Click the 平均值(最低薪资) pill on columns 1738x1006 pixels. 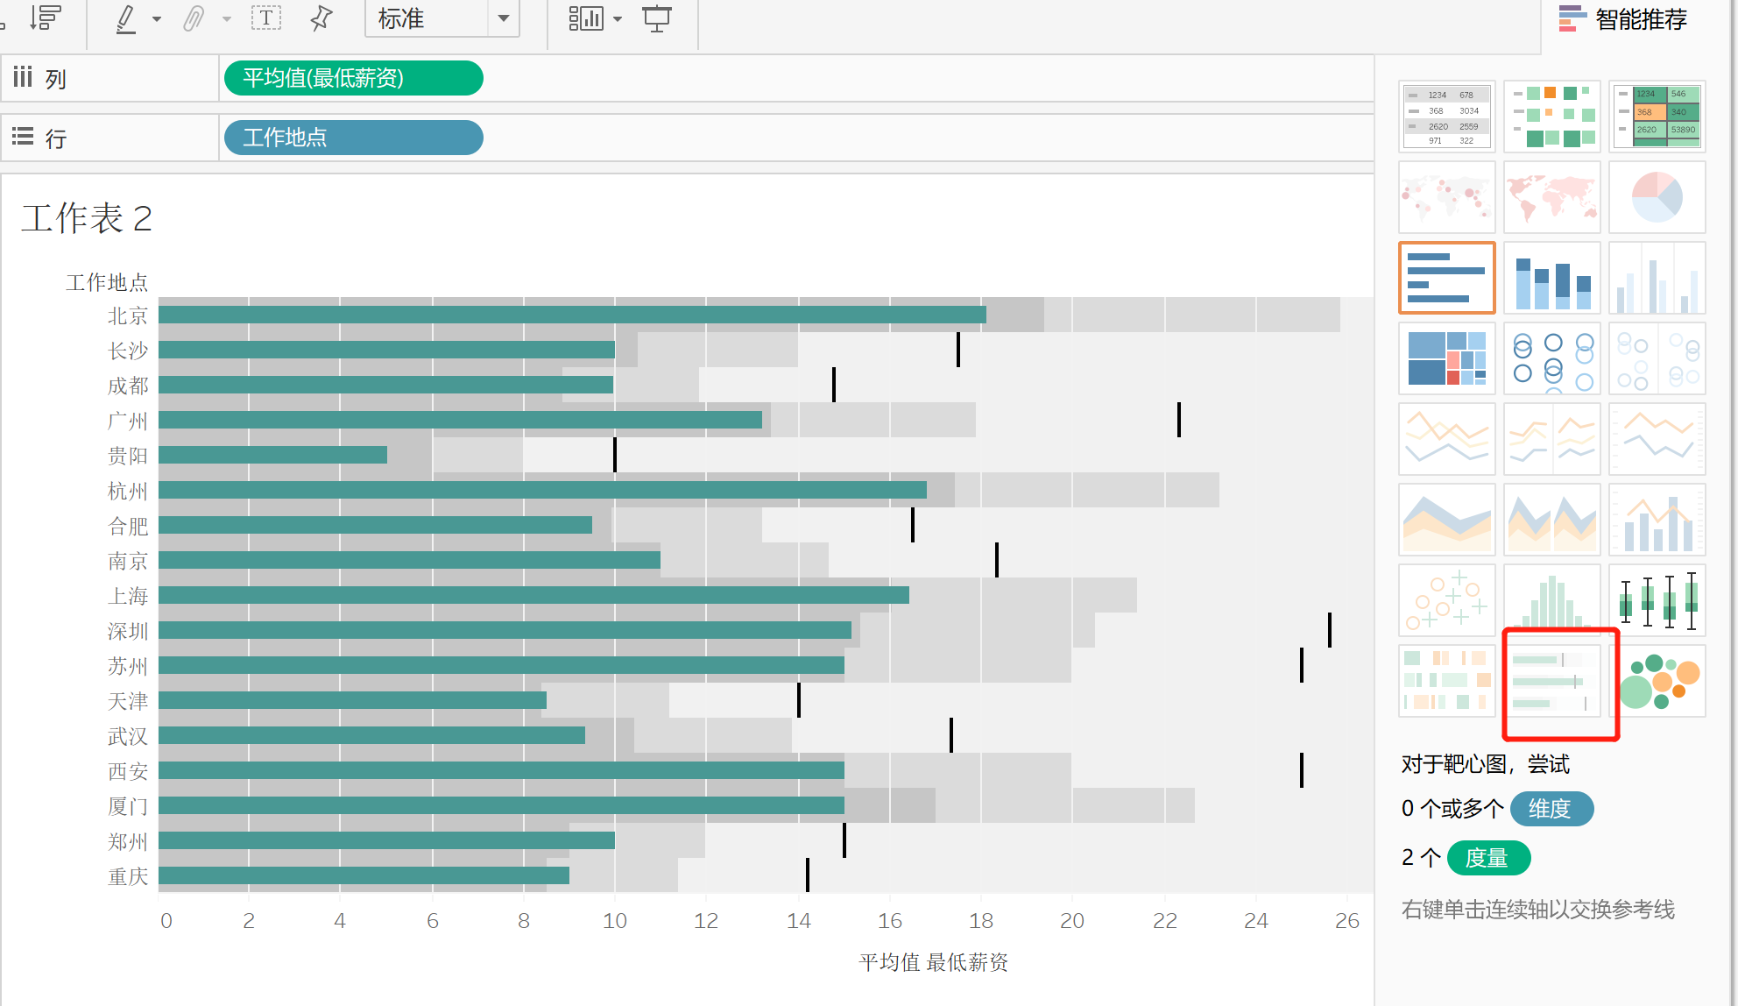353,78
